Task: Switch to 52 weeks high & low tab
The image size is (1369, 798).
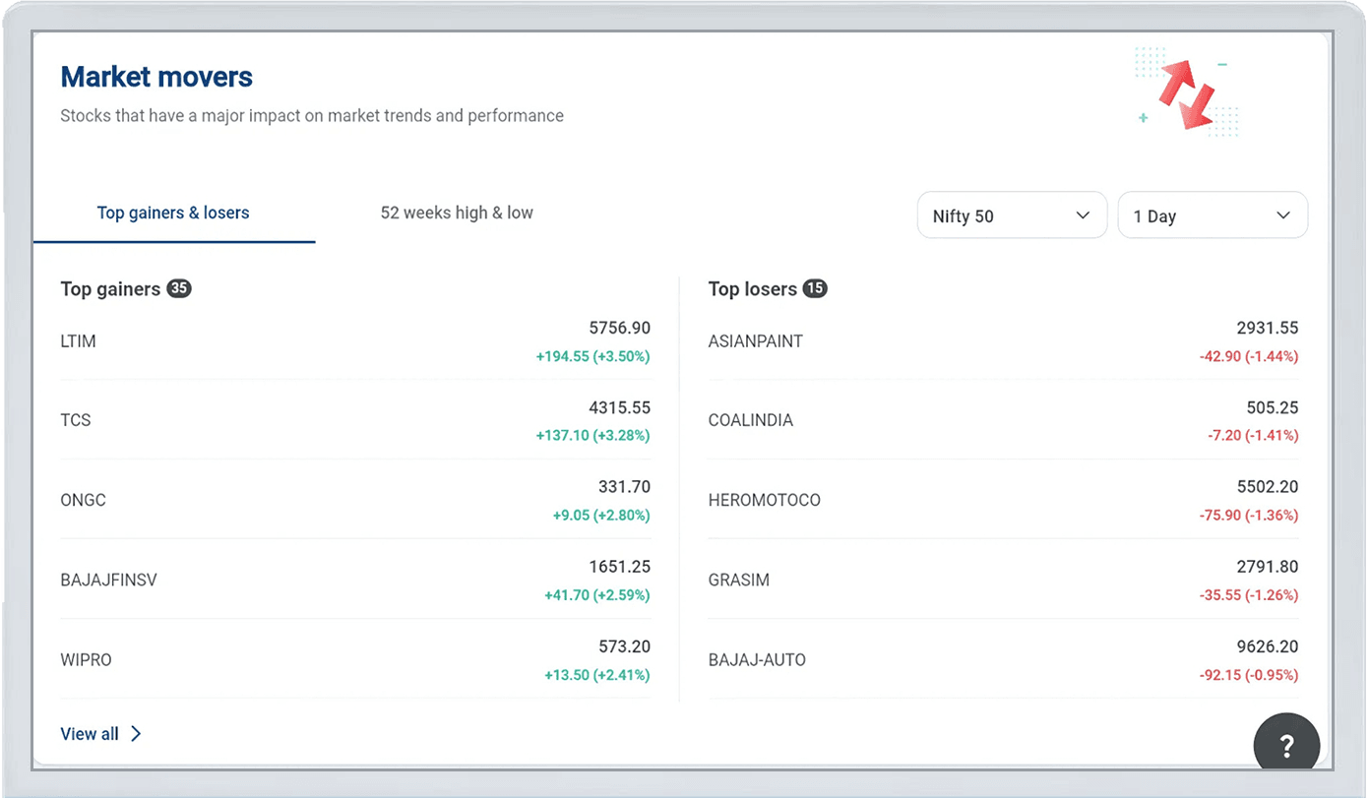Action: point(457,213)
